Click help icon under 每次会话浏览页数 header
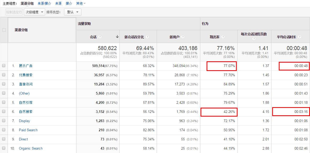The height and width of the screenshot is (153, 310). pos(254,39)
